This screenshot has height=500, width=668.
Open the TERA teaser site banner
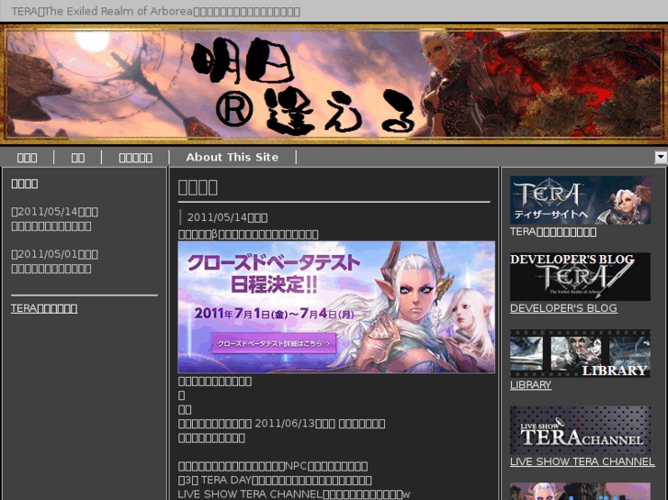[x=580, y=200]
